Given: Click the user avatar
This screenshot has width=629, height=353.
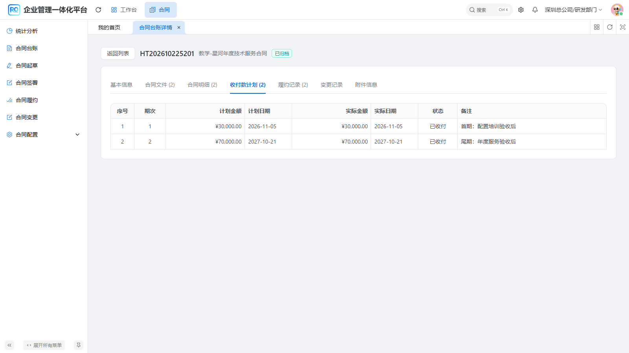Looking at the screenshot, I should [x=617, y=10].
